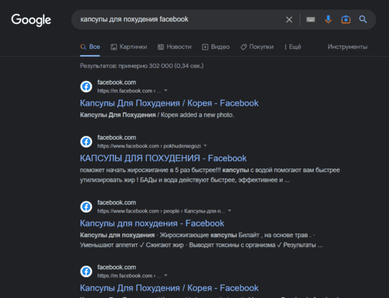Click Facebook favicon of first Корея result
The image size is (389, 298).
coord(86,87)
